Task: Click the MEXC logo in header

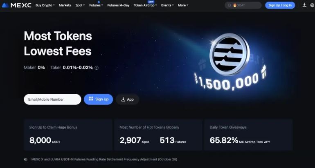Action: (16, 5)
